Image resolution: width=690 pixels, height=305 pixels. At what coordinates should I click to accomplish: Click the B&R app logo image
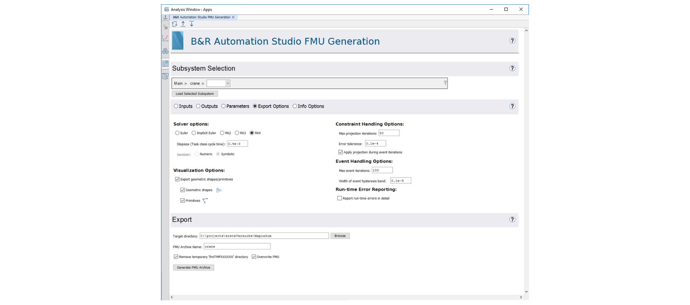(x=178, y=41)
